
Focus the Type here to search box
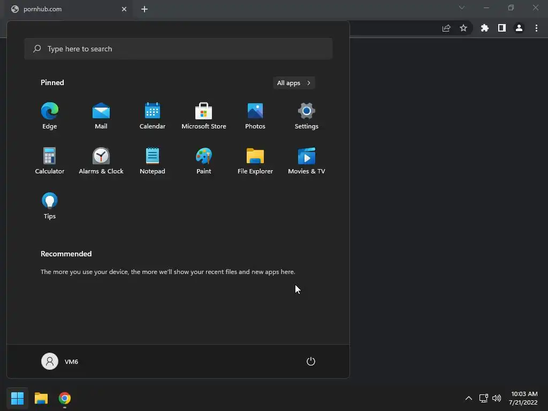pyautogui.click(x=178, y=49)
